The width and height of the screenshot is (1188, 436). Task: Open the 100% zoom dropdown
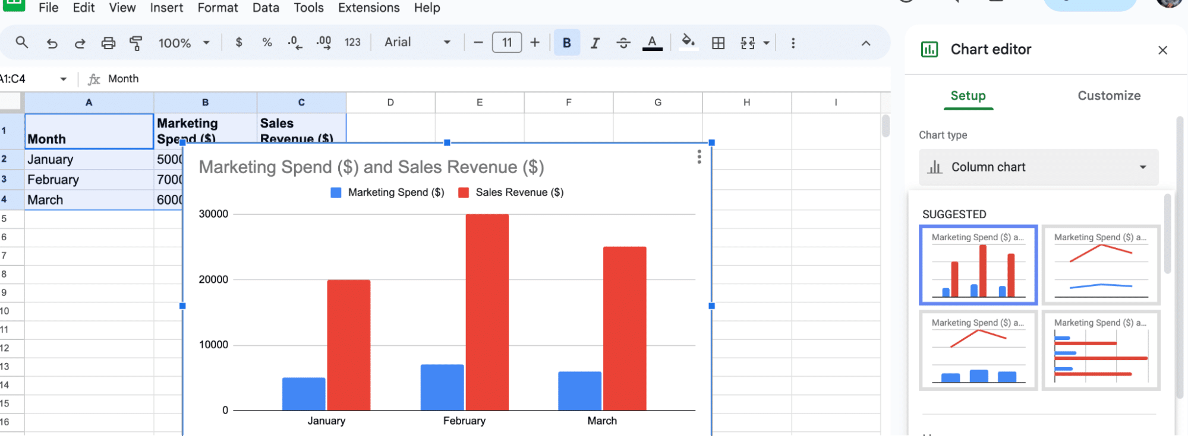pos(184,43)
